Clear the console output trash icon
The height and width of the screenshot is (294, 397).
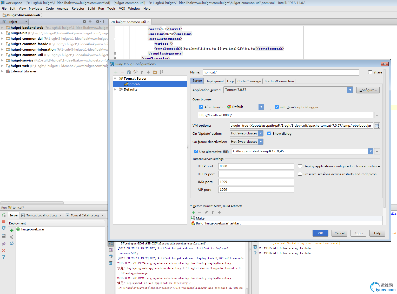(111, 263)
